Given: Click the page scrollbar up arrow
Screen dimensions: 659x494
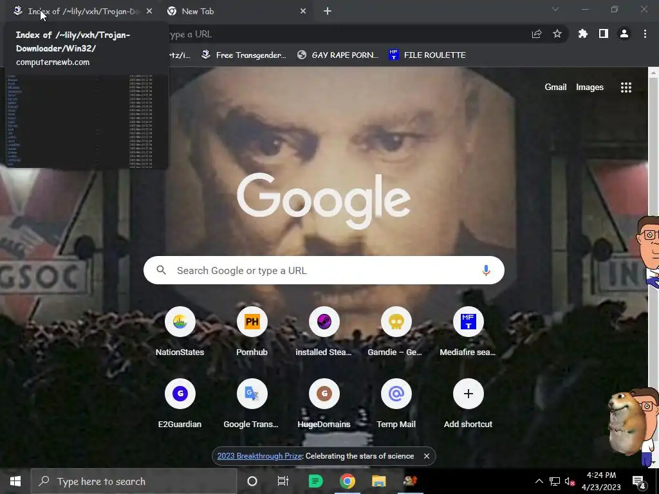Looking at the screenshot, I should click(653, 72).
